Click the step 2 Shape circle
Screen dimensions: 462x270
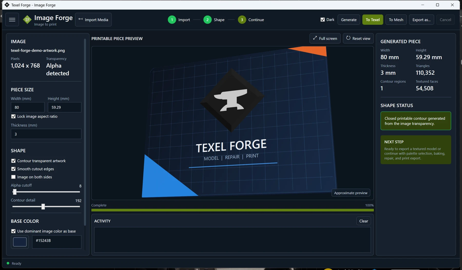(x=207, y=20)
